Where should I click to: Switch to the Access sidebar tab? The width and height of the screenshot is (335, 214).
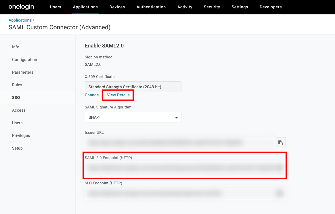[19, 110]
